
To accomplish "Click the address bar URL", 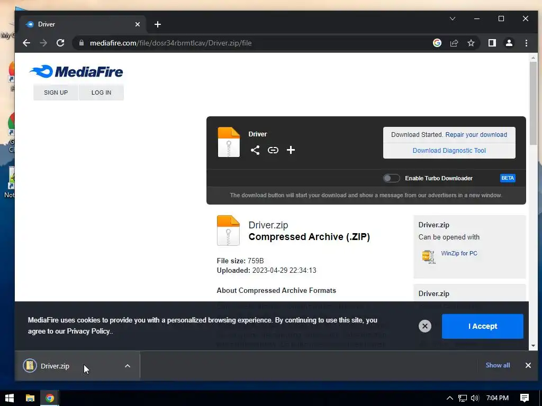I will [x=171, y=43].
